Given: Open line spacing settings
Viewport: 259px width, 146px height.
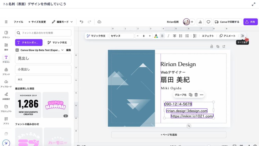Looking at the screenshot, I should coord(187,36).
